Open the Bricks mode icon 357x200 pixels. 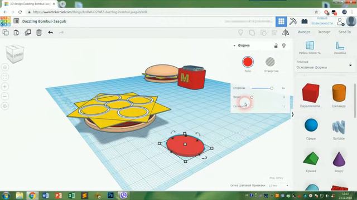[305, 22]
